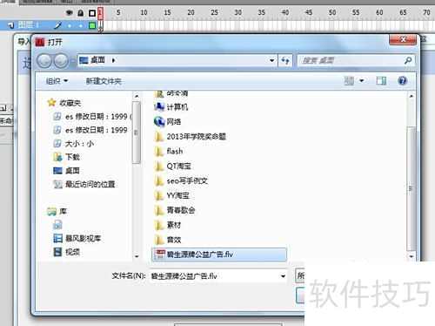
Task: Click the refresh button beside address bar
Action: [285, 60]
